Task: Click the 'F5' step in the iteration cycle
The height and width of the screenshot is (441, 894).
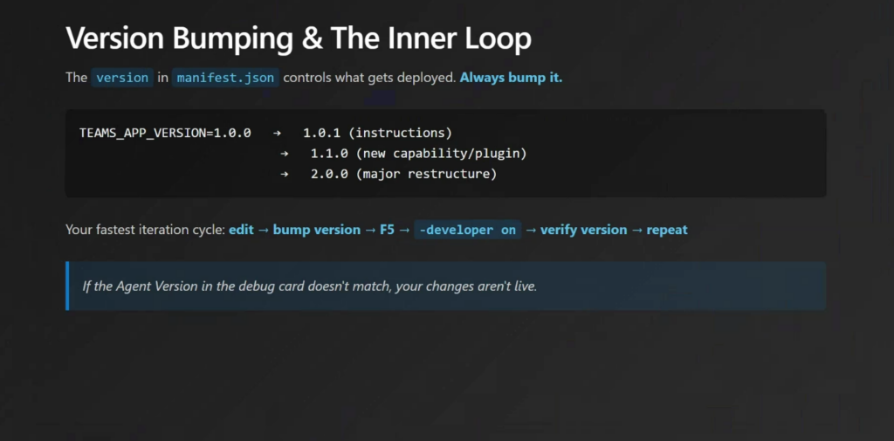Action: [x=387, y=230]
